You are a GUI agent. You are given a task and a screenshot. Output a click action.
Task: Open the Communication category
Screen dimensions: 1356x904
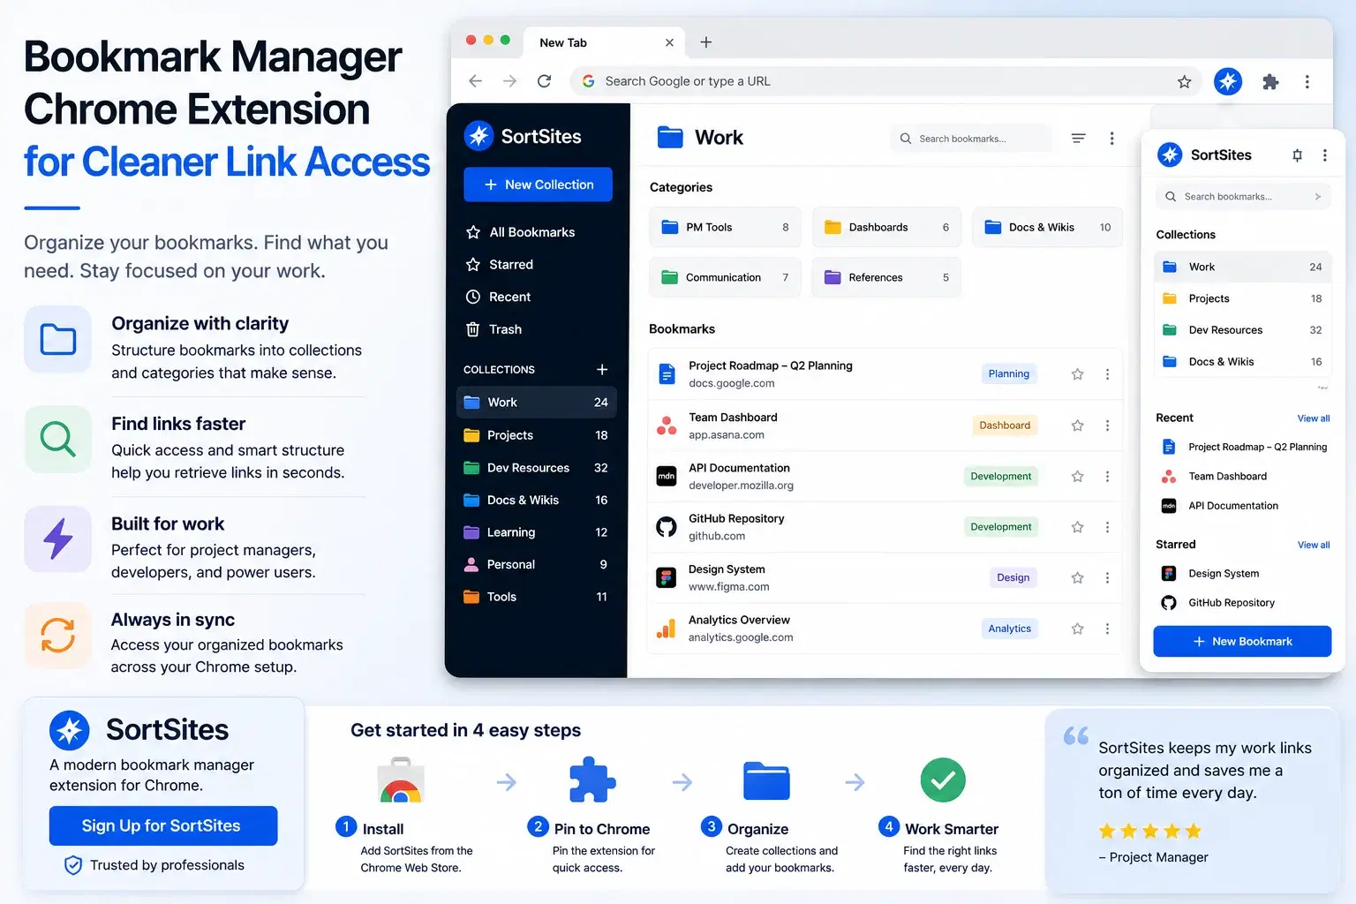(725, 277)
